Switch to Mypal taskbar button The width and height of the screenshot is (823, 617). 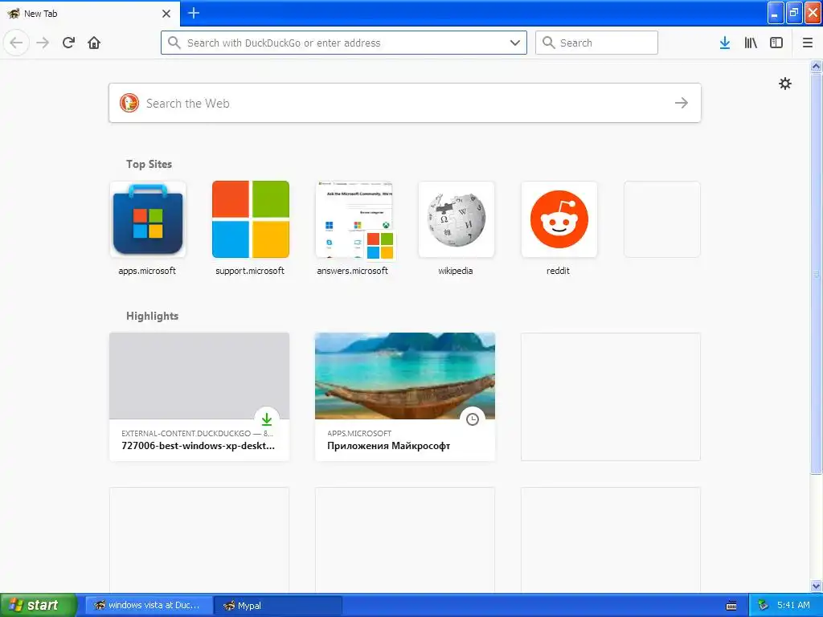pos(278,606)
